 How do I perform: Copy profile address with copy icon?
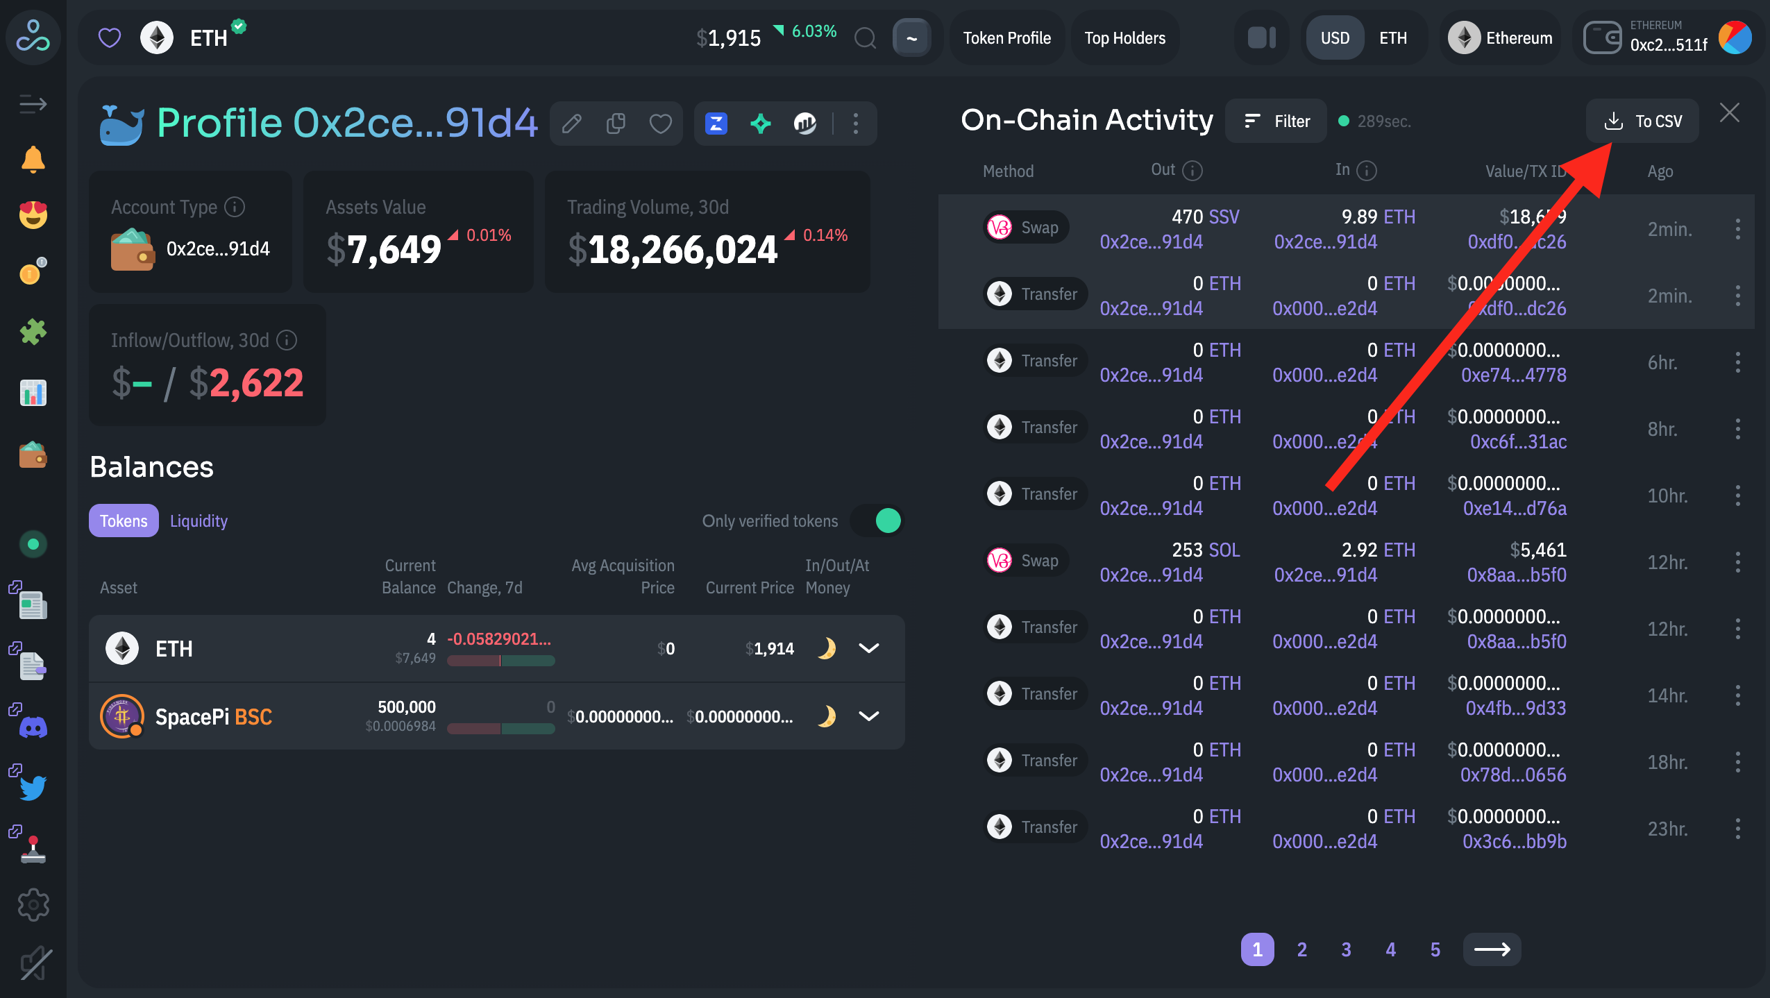pos(616,124)
